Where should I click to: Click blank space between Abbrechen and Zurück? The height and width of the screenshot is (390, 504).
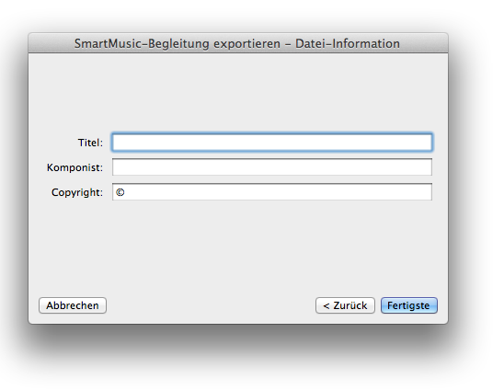(x=211, y=305)
